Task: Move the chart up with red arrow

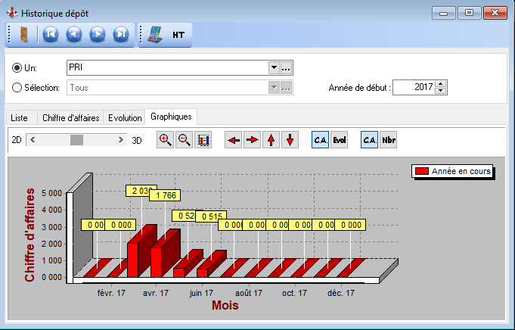Action: coord(271,140)
